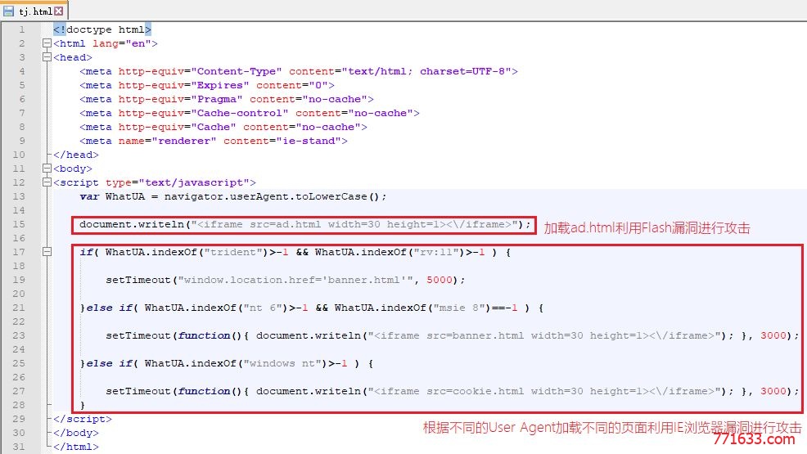The width and height of the screenshot is (807, 454).
Task: Click window.location.href banner.html string
Action: click(295, 279)
